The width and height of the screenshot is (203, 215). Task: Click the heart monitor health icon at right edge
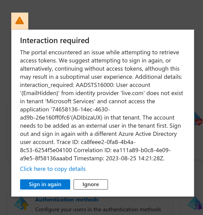(x=199, y=119)
